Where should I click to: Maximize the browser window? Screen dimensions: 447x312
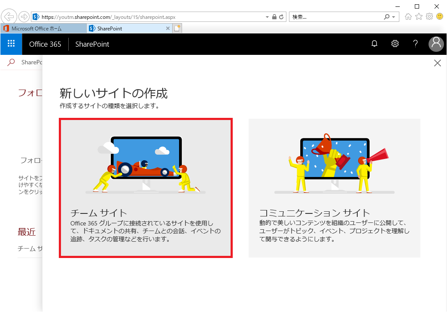tap(417, 6)
